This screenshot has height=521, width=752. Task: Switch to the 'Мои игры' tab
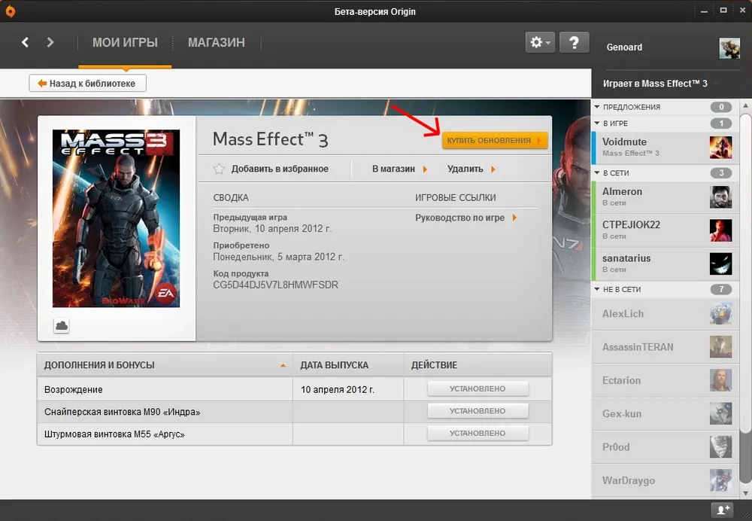pos(125,43)
